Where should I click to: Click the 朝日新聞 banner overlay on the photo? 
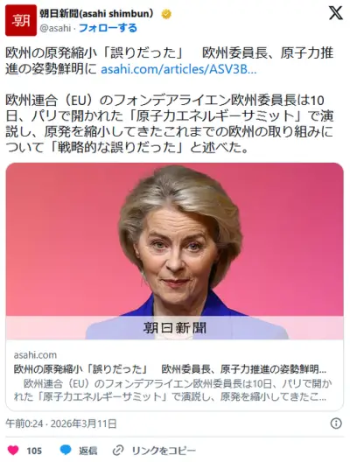coord(175,327)
